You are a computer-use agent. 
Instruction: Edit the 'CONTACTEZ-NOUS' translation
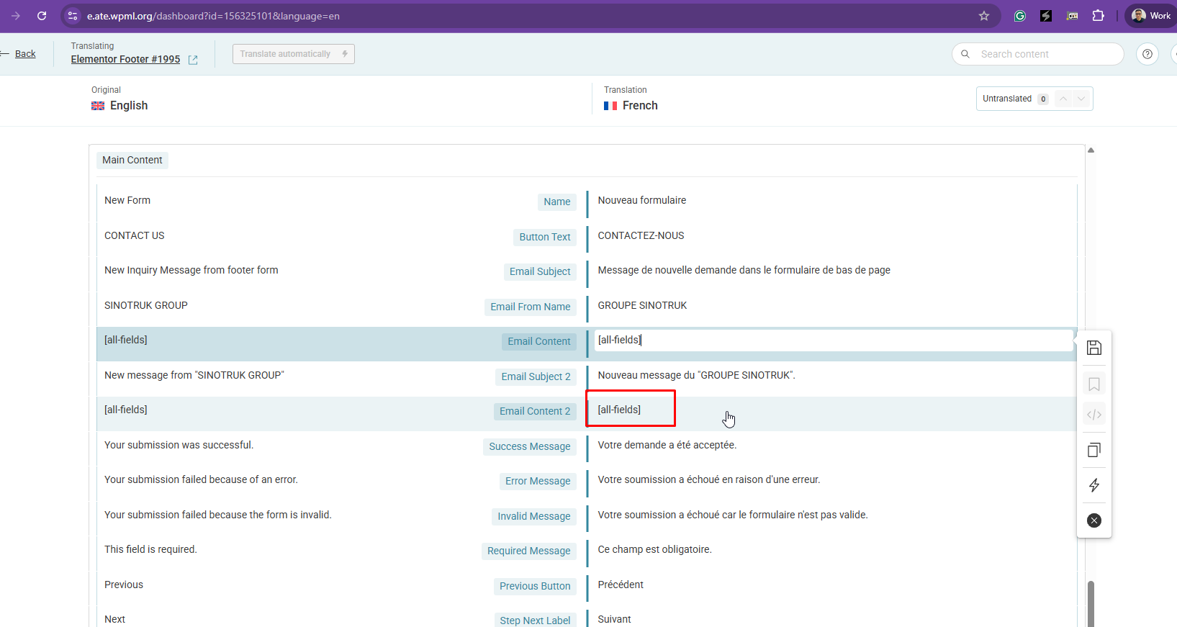tap(641, 235)
